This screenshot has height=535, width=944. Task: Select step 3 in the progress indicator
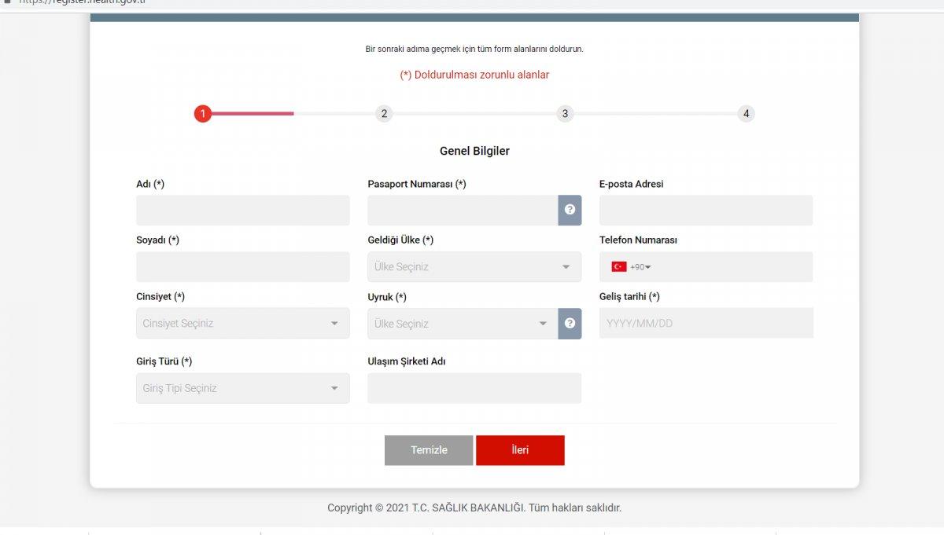pyautogui.click(x=565, y=113)
